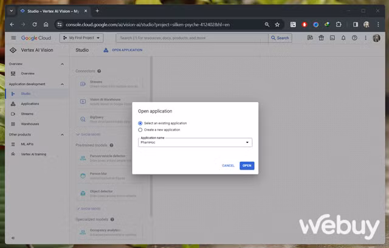Click the browser back arrow

[x=12, y=24]
